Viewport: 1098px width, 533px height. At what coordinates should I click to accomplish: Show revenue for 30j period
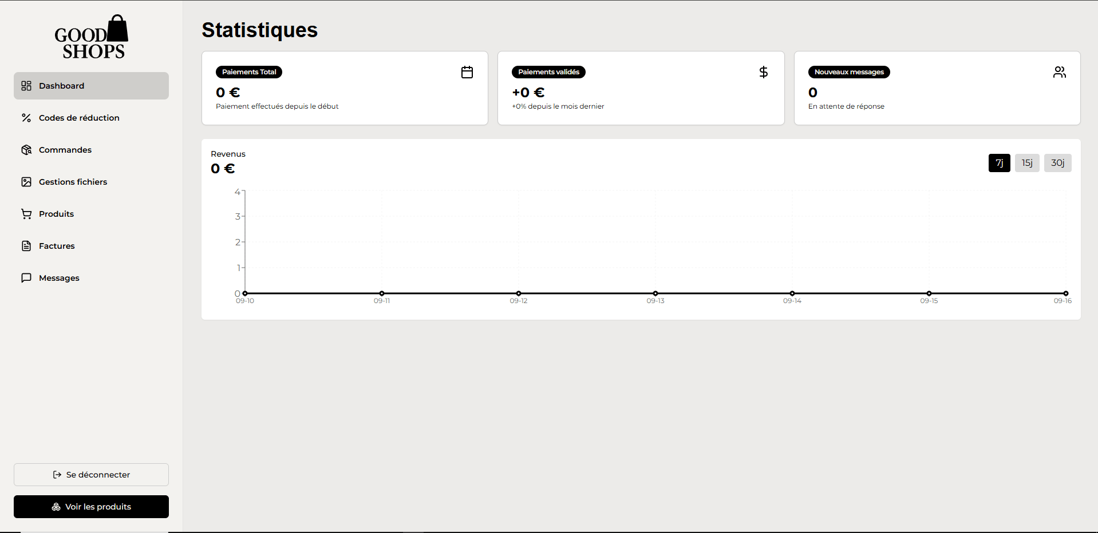click(x=1057, y=163)
